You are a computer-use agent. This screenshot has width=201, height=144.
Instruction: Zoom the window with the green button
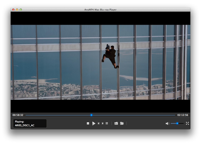[21, 10]
